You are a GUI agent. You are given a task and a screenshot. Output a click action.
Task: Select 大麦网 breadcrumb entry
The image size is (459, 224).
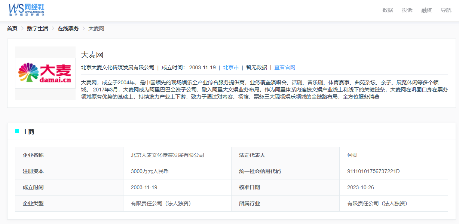[96, 28]
